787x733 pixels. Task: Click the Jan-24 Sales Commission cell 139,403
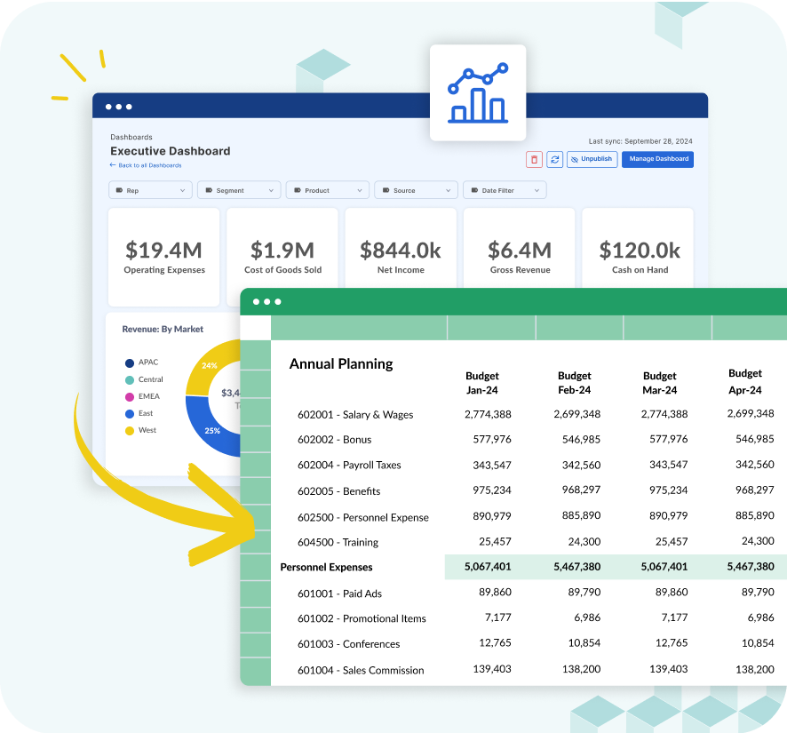[x=492, y=669]
